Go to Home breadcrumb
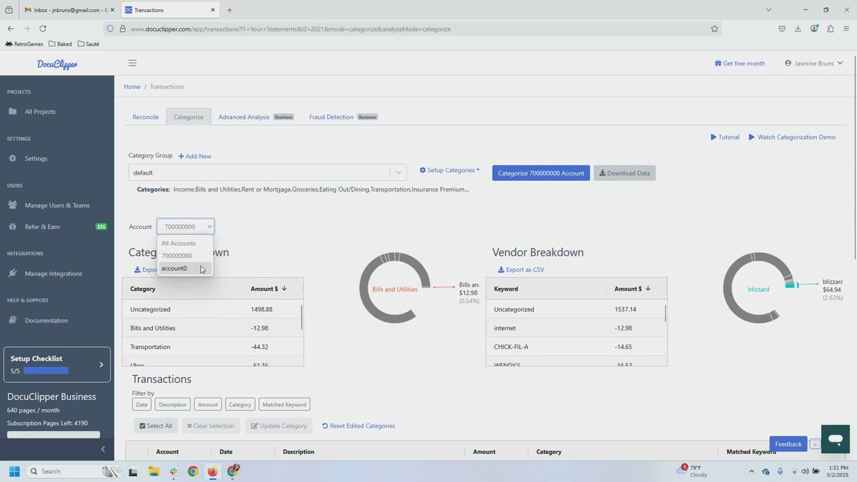 (132, 86)
